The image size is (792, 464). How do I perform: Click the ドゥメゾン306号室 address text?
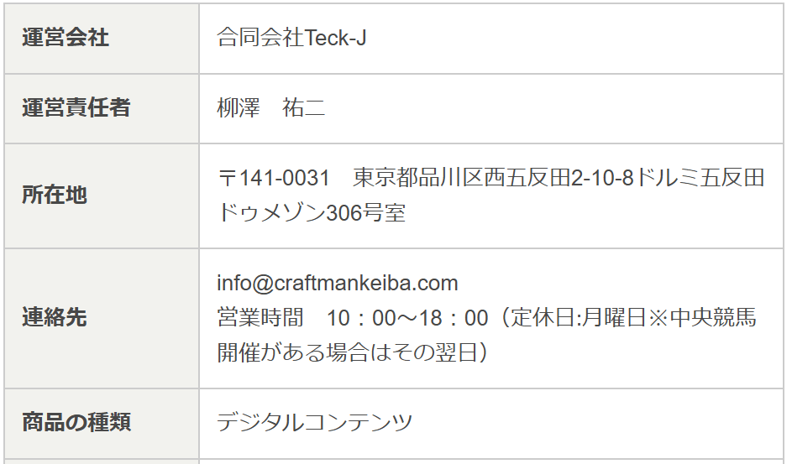(x=312, y=213)
